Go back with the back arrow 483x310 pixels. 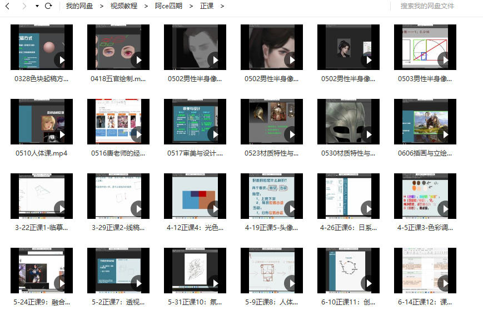(x=8, y=6)
